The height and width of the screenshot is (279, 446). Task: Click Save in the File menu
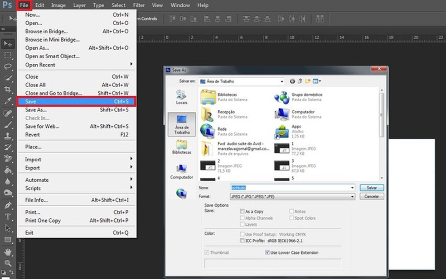point(30,102)
